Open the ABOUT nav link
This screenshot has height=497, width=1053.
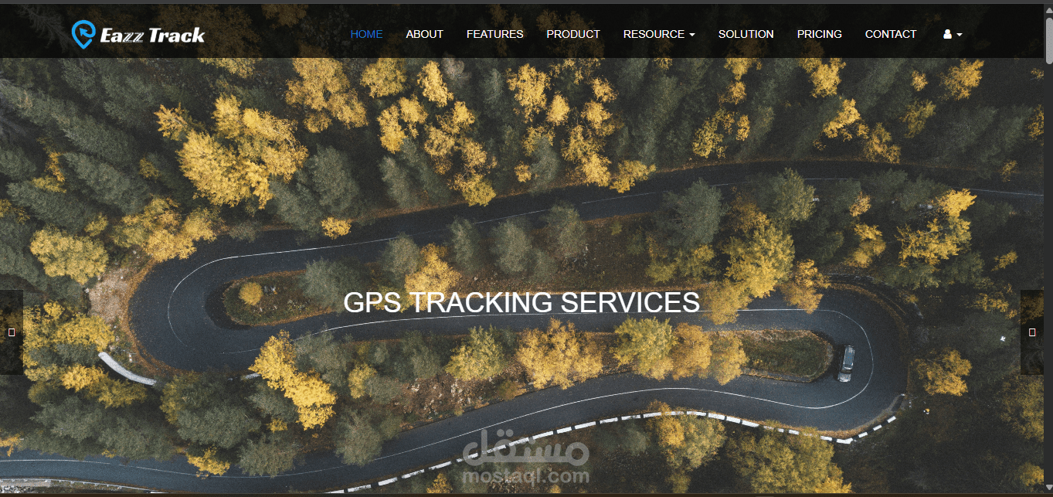424,34
